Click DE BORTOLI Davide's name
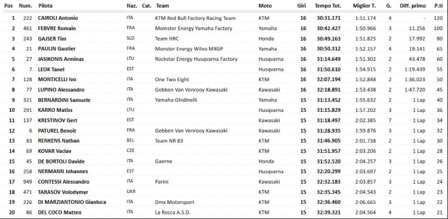Image resolution: width=448 pixels, height=219 pixels. click(x=61, y=161)
